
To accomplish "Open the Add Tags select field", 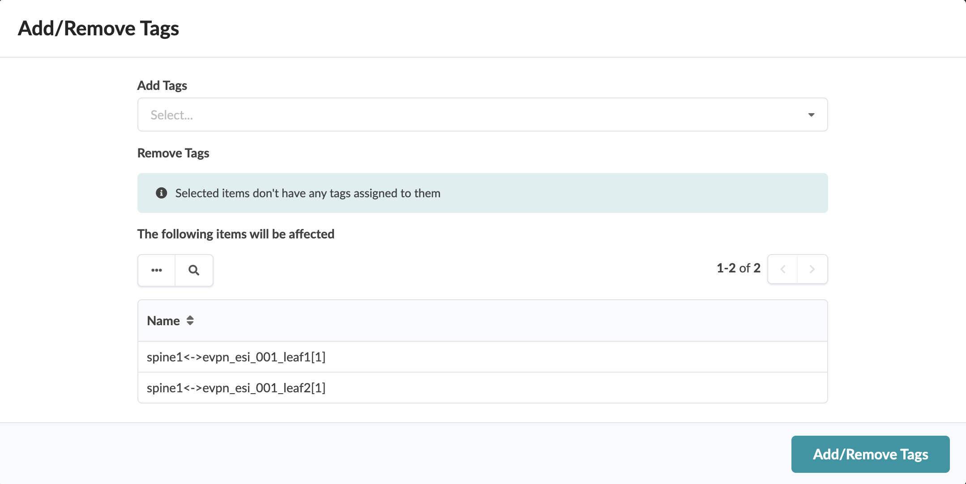I will [x=482, y=115].
